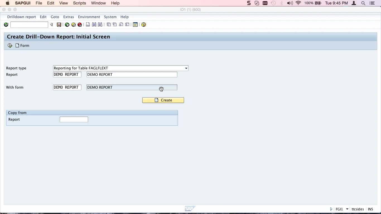Viewport: 381px width, 214px height.
Task: Click the Help question mark icon
Action: pyautogui.click(x=143, y=25)
